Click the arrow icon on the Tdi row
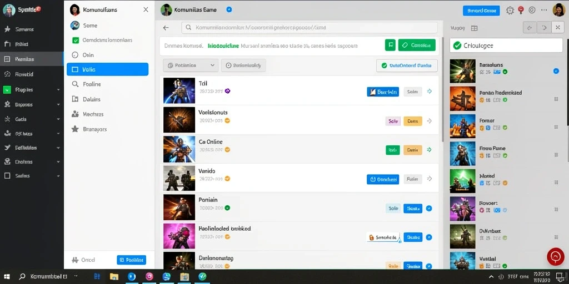The width and height of the screenshot is (569, 284). 430,92
